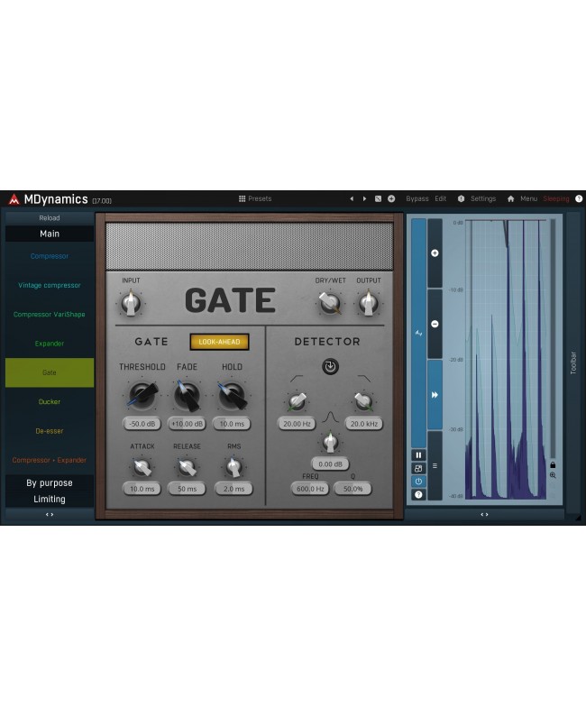Load the next preset arrow
The width and height of the screenshot is (586, 716).
pos(364,198)
